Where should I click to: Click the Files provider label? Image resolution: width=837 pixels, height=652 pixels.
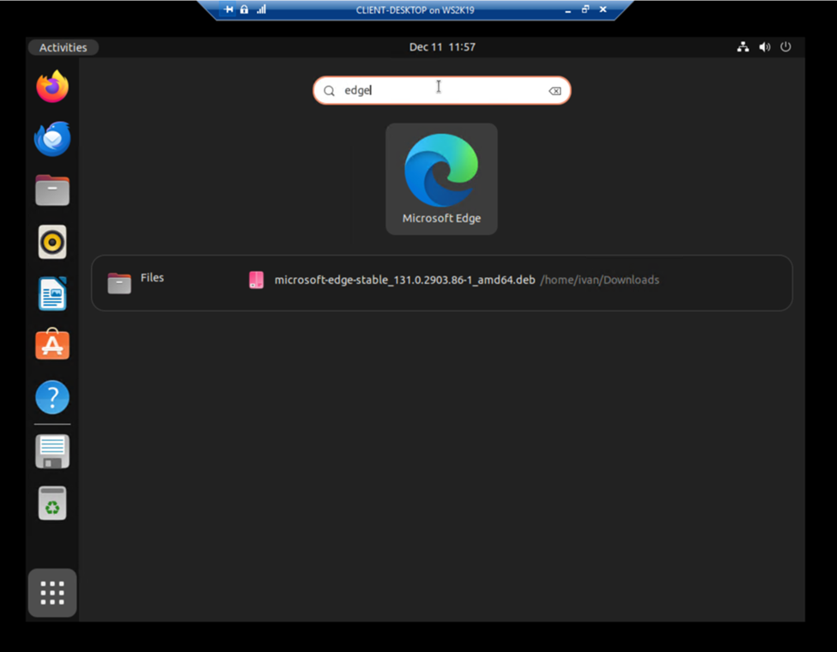pyautogui.click(x=152, y=277)
